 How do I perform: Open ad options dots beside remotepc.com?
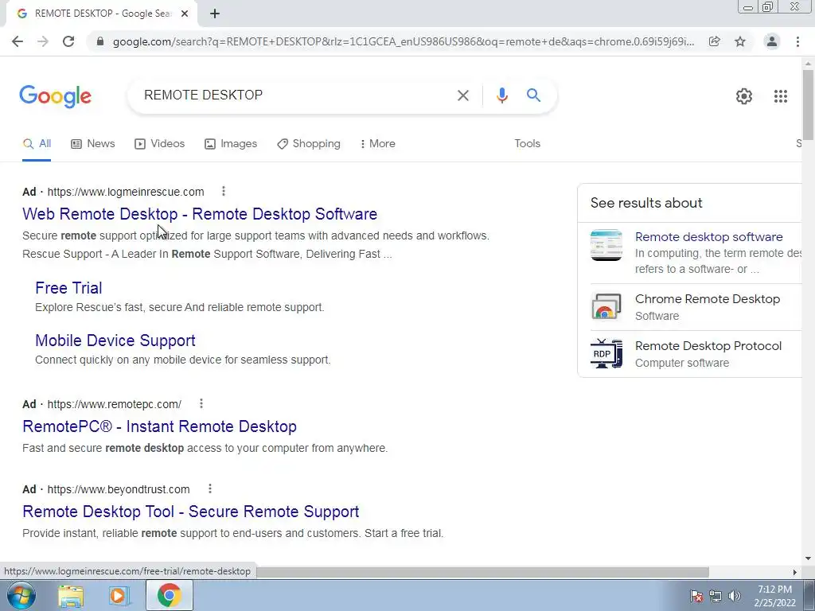point(201,403)
